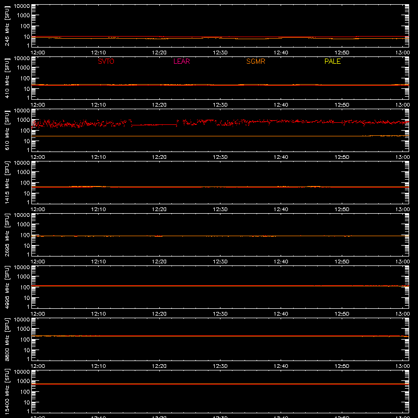Select the '610 MHz [SFU]' axis title
The width and height of the screenshot is (418, 418).
click(7, 130)
